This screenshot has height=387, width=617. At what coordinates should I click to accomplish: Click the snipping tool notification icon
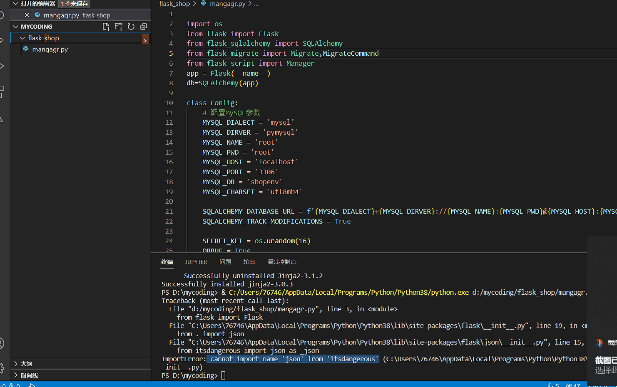click(600, 343)
